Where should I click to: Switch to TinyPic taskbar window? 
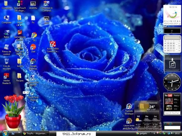tap(35, 134)
